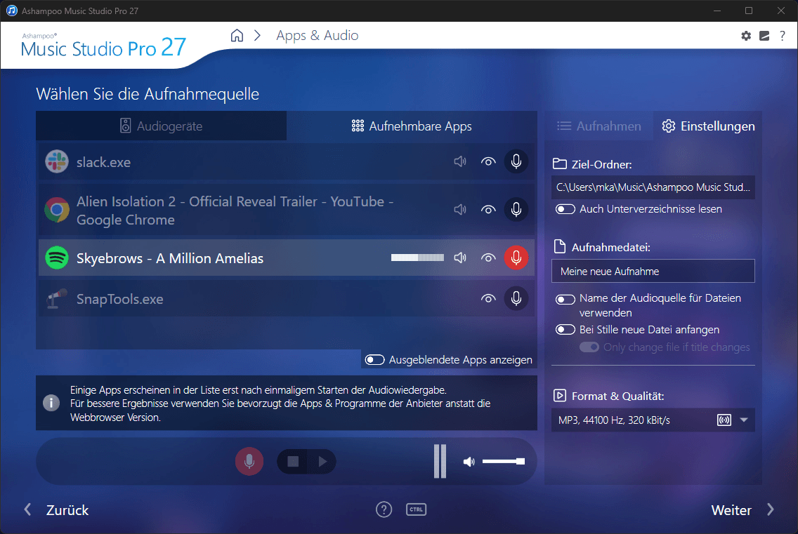Select the slack.exe row text
This screenshot has height=534, width=798.
point(103,162)
